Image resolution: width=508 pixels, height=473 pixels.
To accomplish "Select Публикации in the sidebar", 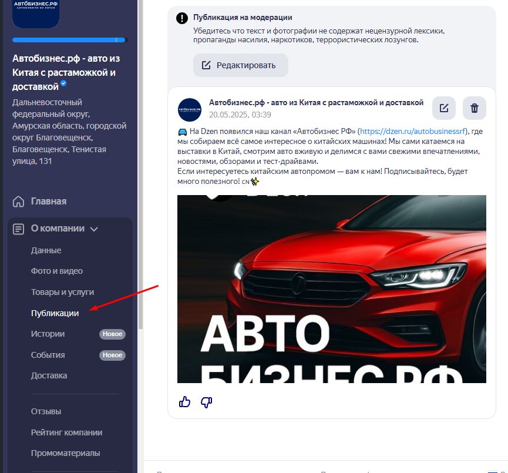I will [x=55, y=313].
